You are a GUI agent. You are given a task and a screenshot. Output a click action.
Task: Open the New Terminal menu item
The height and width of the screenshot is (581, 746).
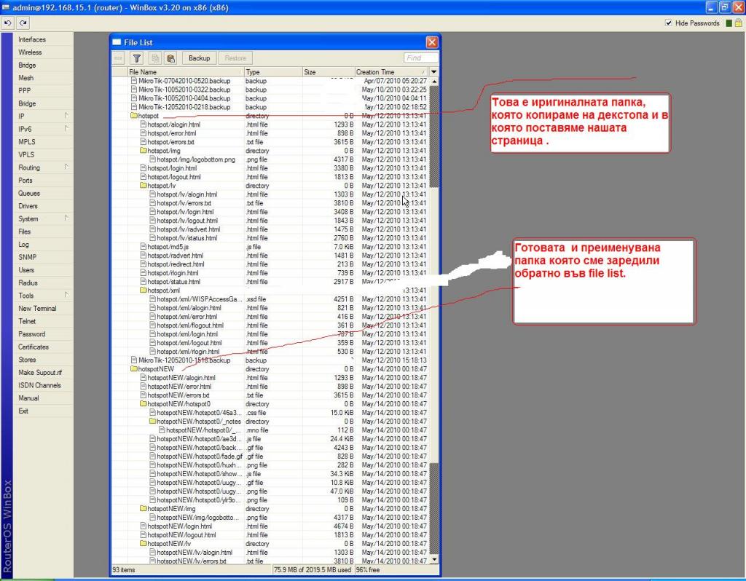(x=37, y=309)
